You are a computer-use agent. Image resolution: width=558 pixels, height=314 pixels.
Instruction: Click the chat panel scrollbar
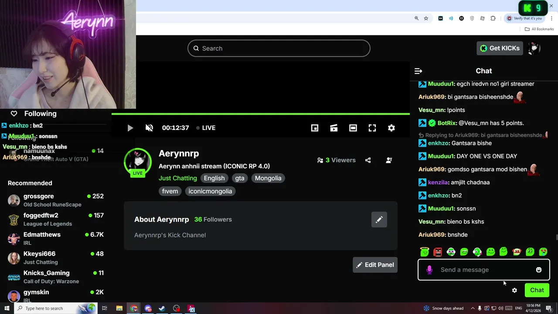click(x=556, y=237)
